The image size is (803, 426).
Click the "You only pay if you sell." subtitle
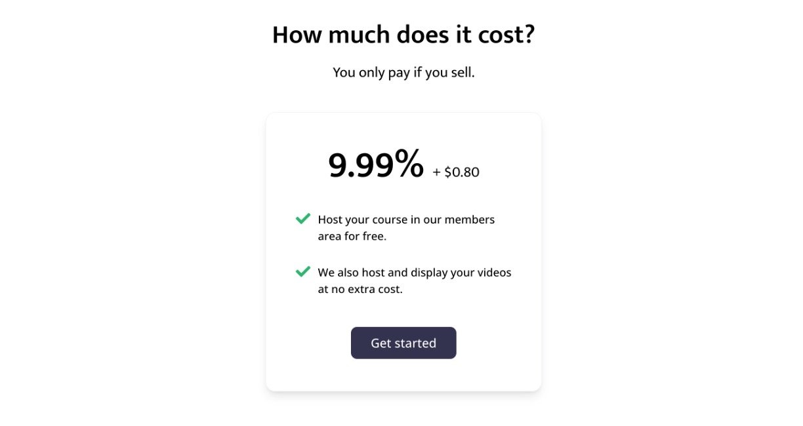[403, 72]
